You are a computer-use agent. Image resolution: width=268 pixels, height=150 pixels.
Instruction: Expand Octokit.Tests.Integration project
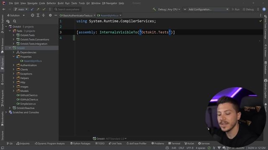[13, 44]
